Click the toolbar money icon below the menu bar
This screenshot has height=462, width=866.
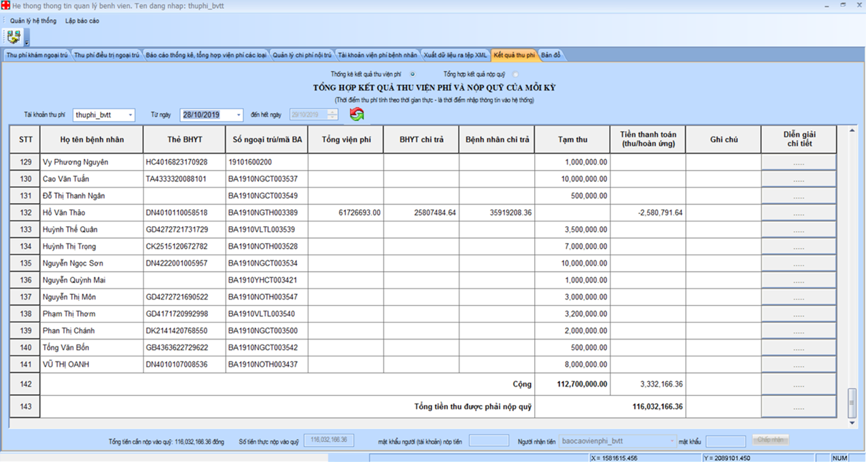point(13,36)
